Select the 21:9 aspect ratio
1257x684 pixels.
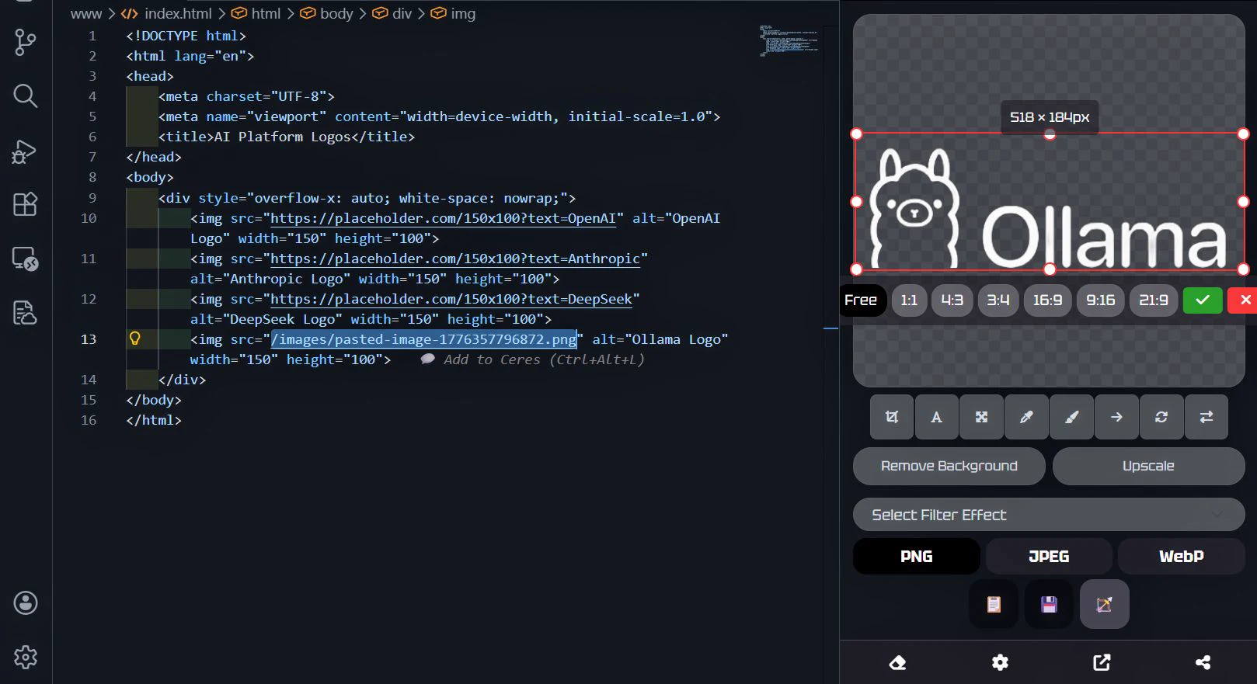pos(1154,300)
